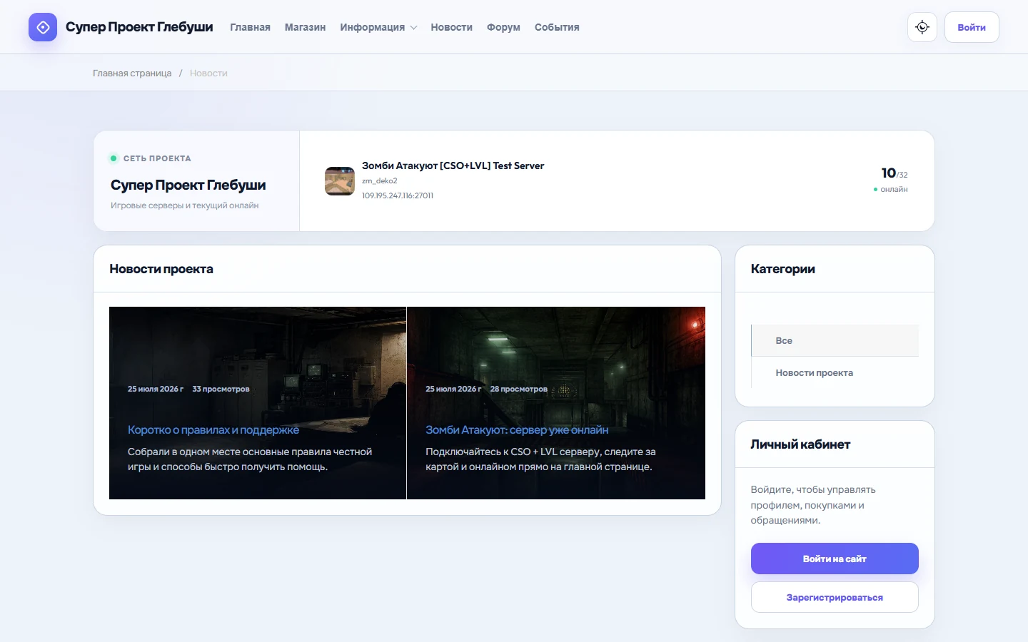Open the Форум navigation item
The height and width of the screenshot is (642, 1028).
(x=503, y=27)
